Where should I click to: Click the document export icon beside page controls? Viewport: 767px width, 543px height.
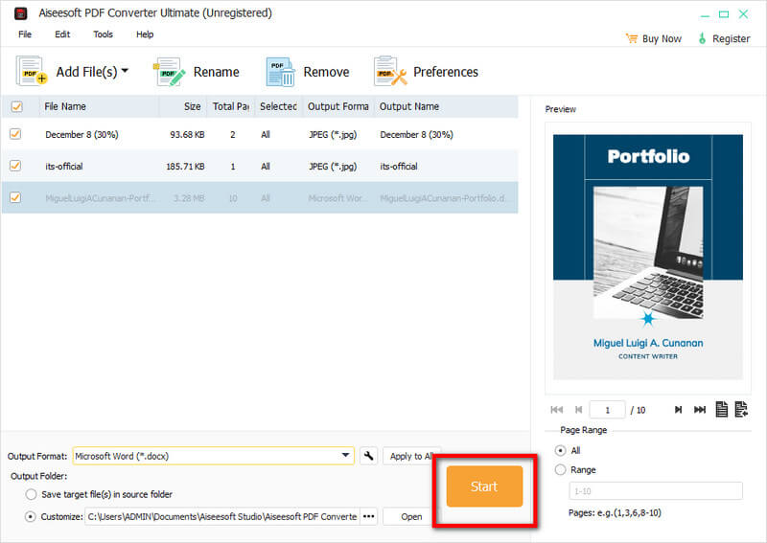tap(741, 409)
